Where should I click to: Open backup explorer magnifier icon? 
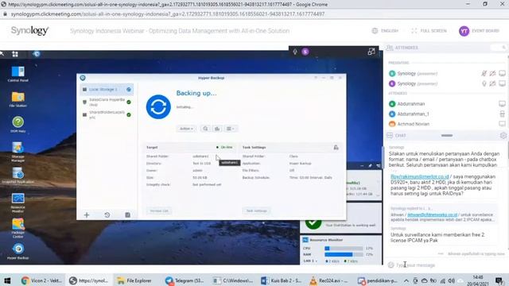tap(205, 129)
